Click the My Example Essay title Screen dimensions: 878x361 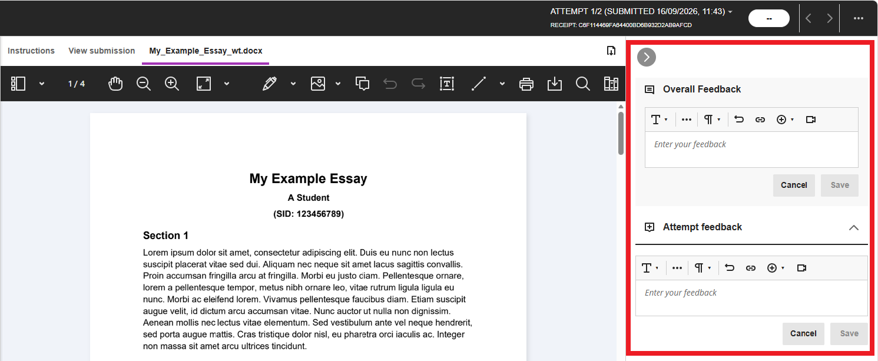308,178
